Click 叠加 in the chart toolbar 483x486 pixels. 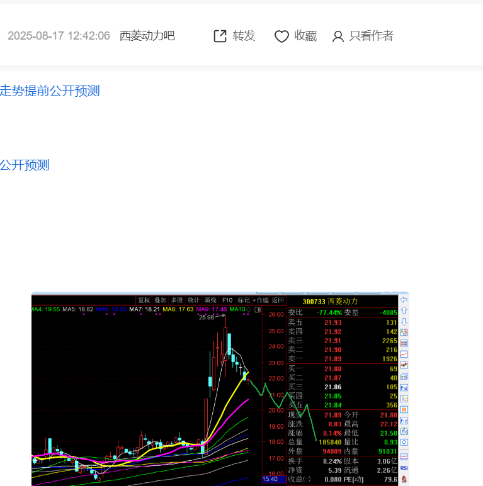(161, 300)
